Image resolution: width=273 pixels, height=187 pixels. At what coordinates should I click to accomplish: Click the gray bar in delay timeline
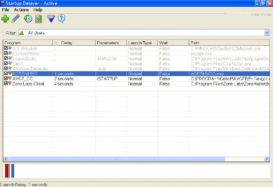[x=9, y=171]
